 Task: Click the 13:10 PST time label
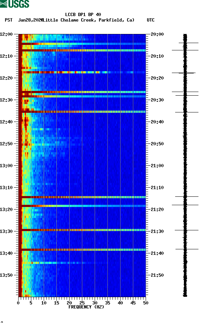(x=6, y=188)
